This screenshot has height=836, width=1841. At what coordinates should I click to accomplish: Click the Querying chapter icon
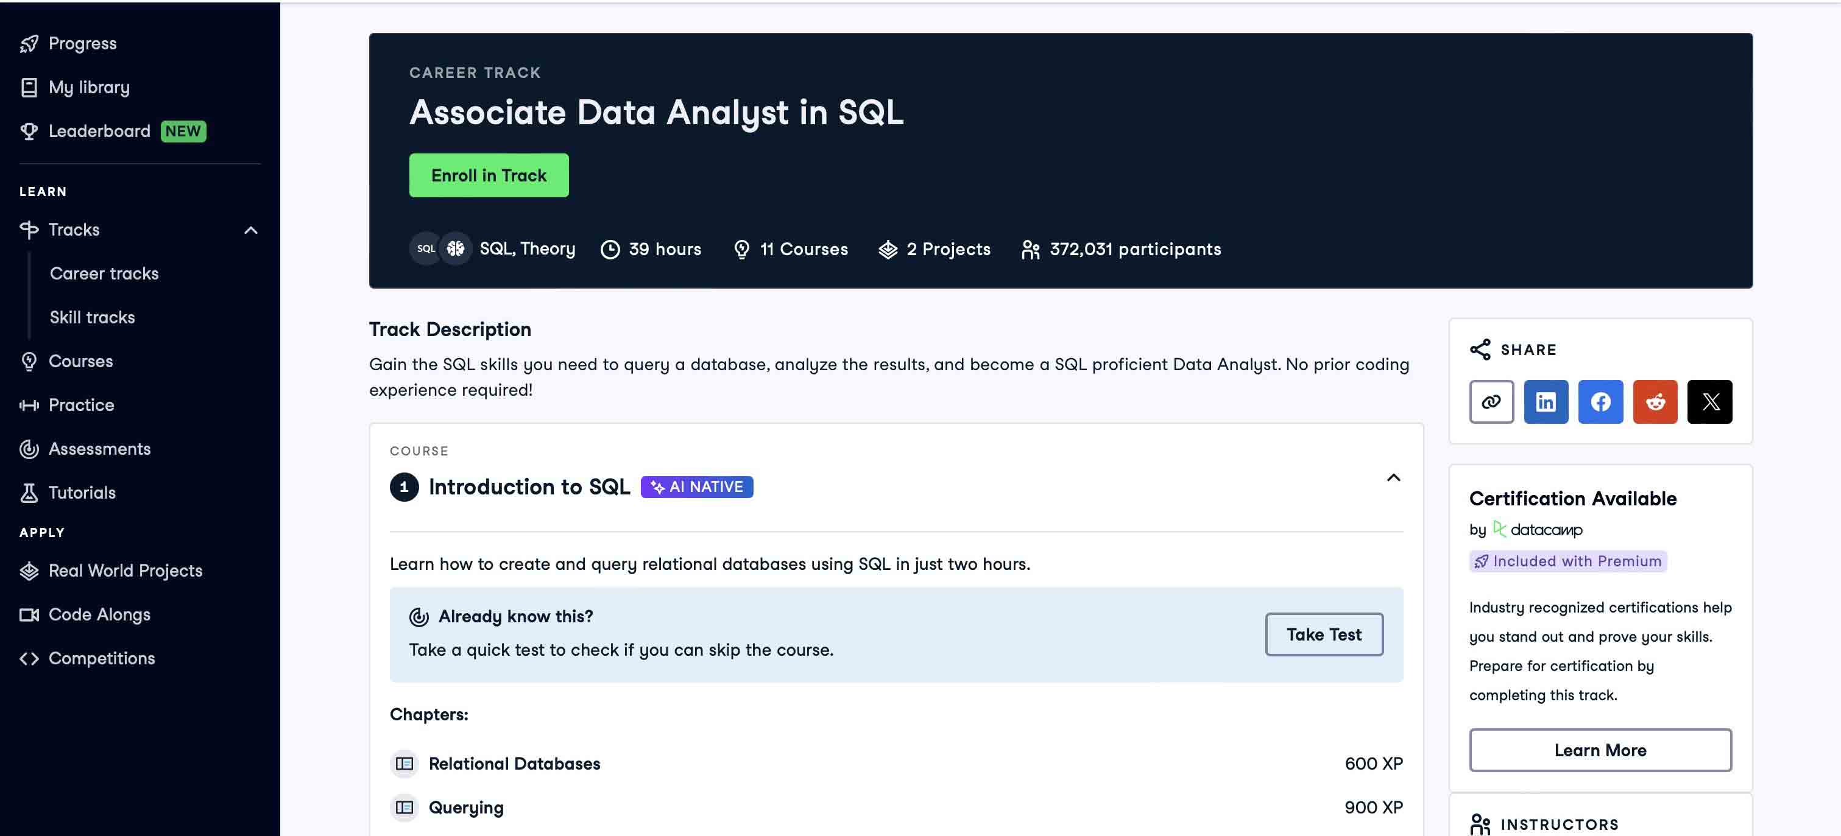405,807
